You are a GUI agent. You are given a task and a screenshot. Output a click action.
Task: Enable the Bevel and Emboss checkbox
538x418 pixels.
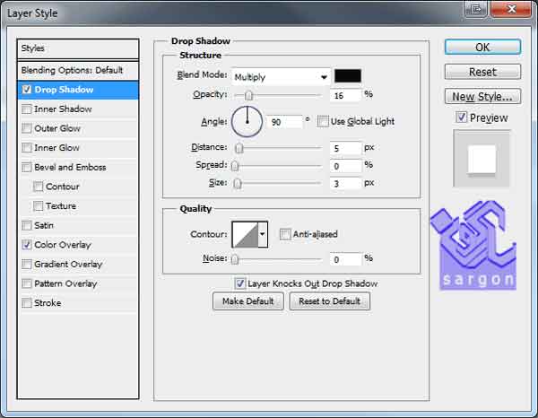click(x=26, y=167)
